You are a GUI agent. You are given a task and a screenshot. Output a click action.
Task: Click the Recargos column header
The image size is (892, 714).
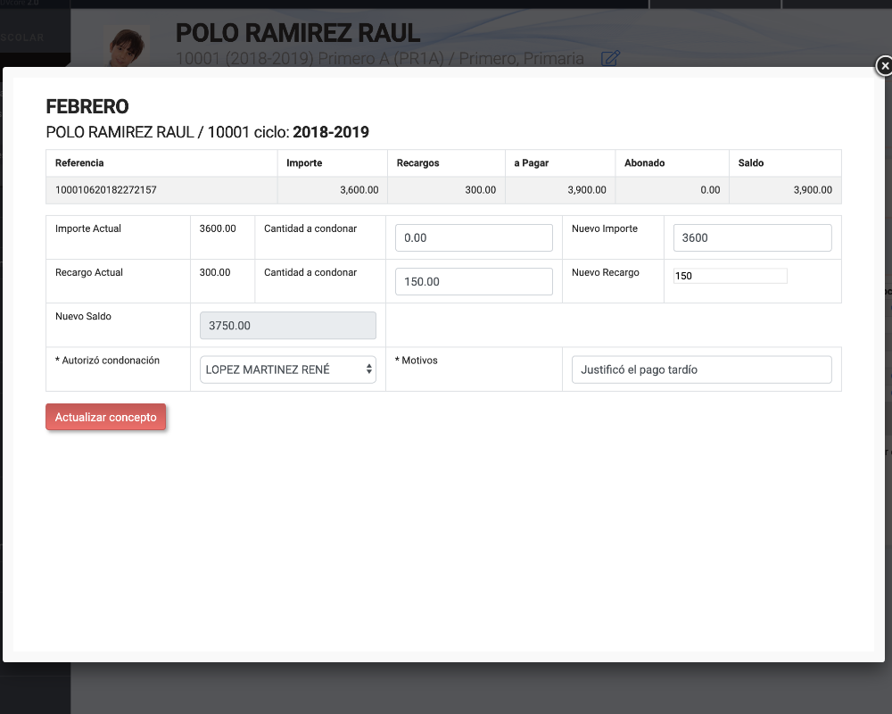pyautogui.click(x=417, y=163)
